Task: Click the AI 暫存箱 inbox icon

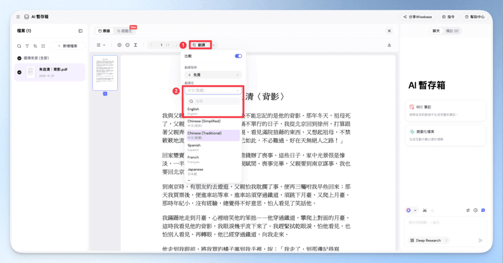Action: pyautogui.click(x=27, y=17)
